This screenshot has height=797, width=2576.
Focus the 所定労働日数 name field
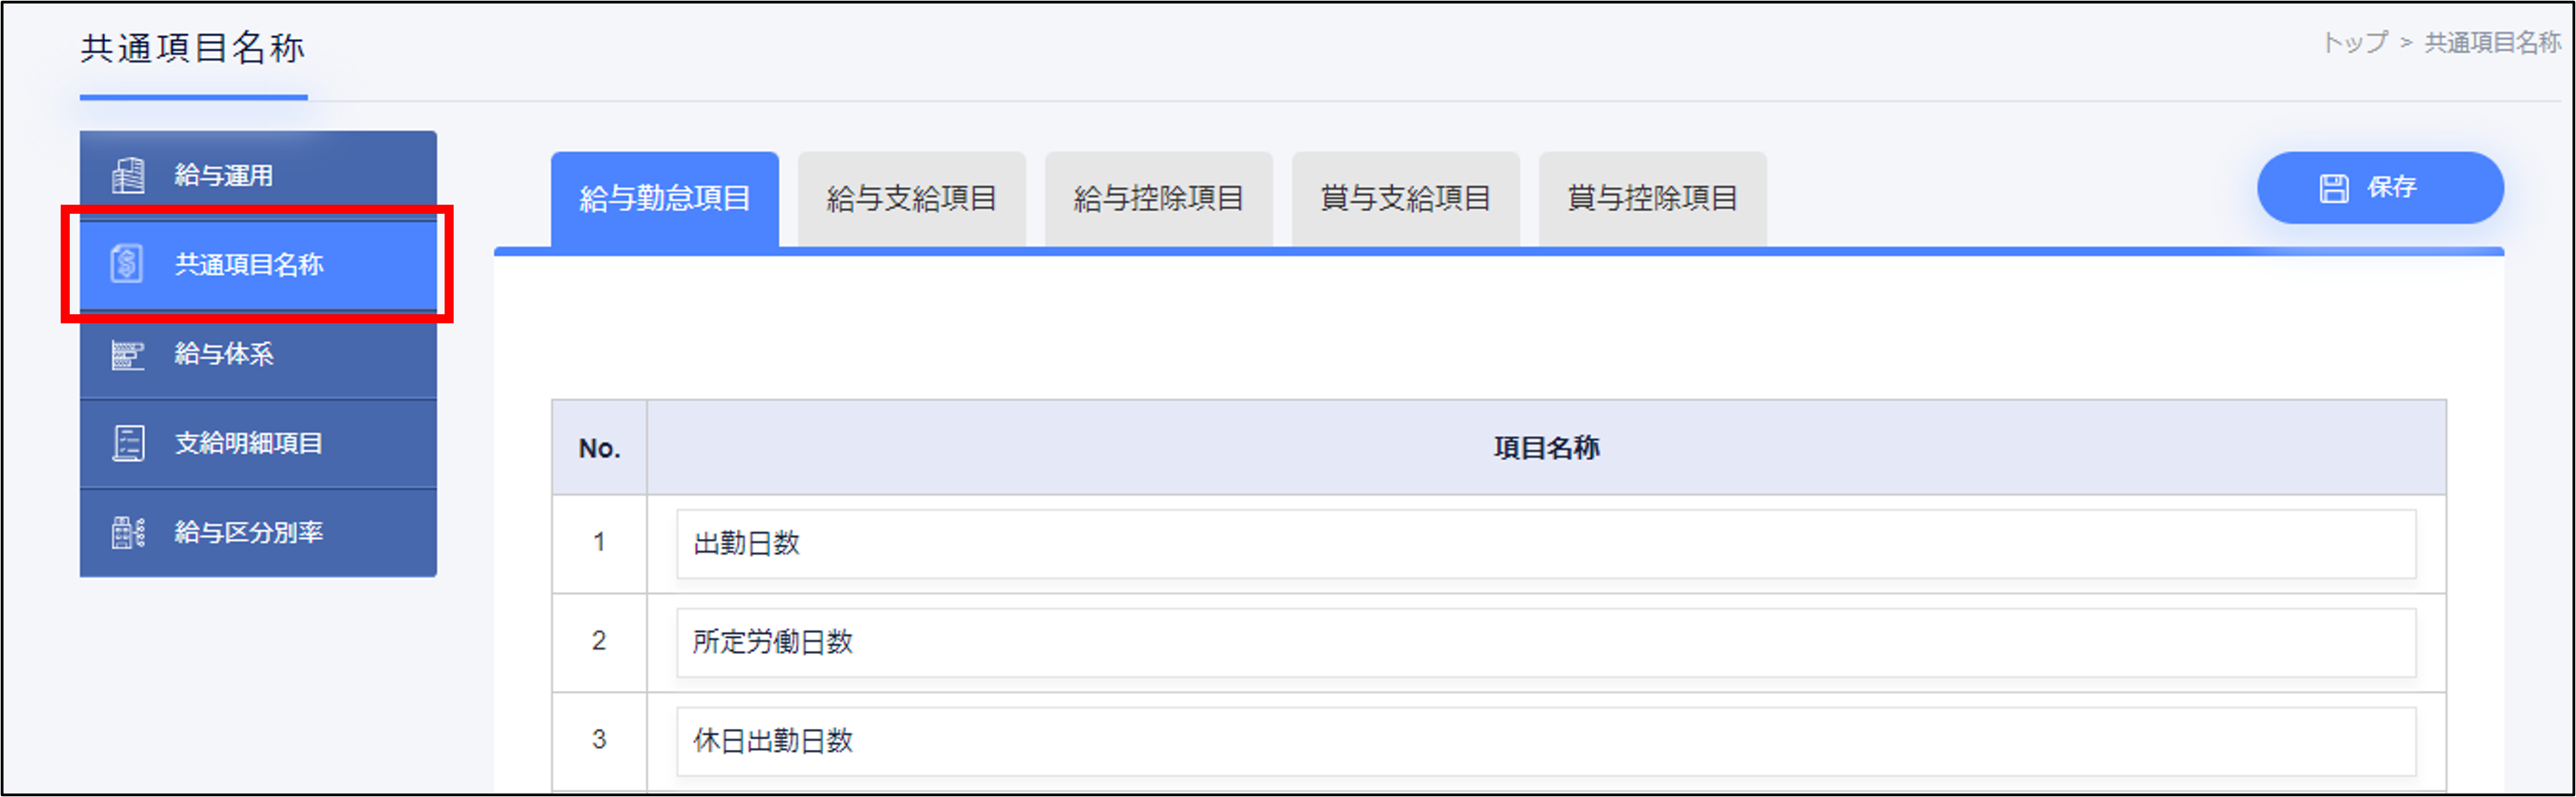coord(1546,643)
